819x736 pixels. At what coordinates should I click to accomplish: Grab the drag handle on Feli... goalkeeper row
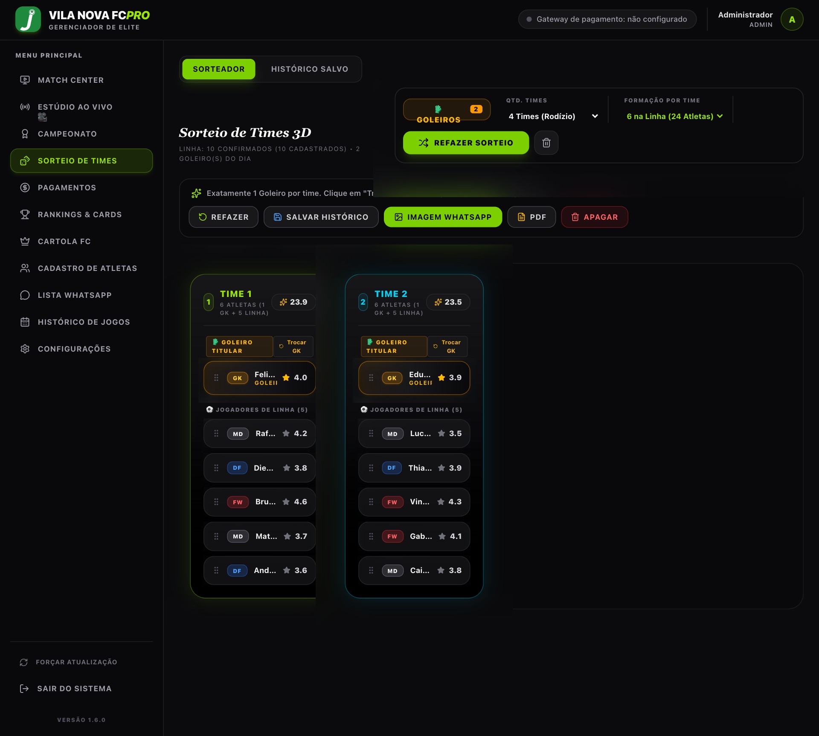tap(216, 378)
